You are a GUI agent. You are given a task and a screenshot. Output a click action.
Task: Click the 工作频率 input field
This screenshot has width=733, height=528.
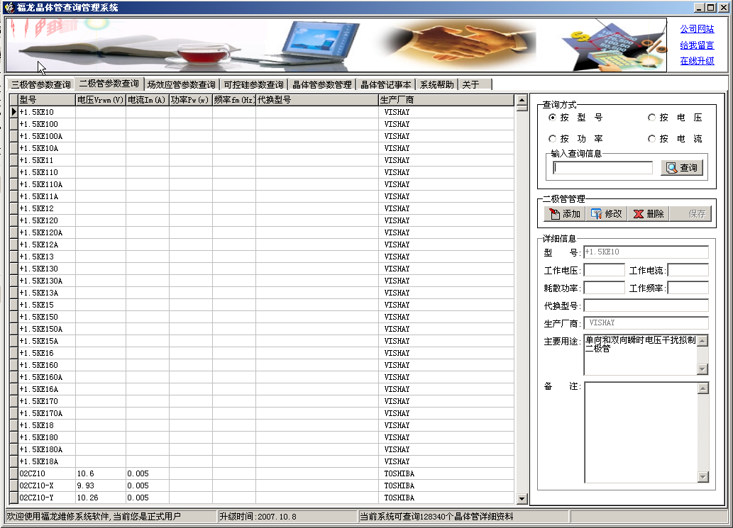click(x=688, y=288)
